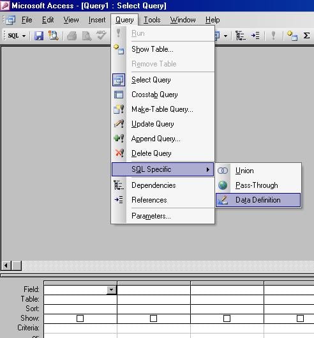The width and height of the screenshot is (314, 338).
Task: Open the Field dropdown in first grid column
Action: tap(112, 290)
